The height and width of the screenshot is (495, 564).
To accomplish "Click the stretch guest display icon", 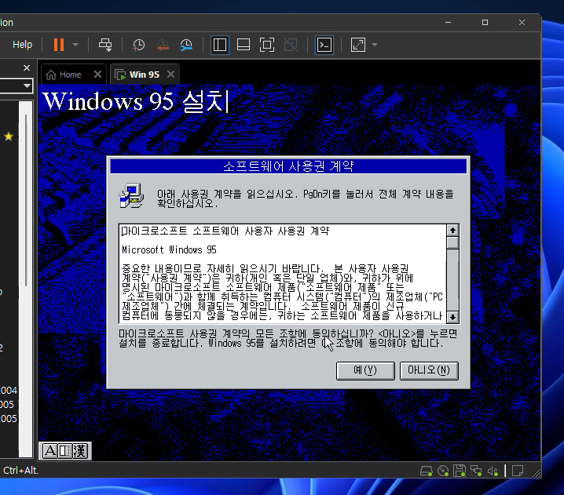I will (x=358, y=45).
